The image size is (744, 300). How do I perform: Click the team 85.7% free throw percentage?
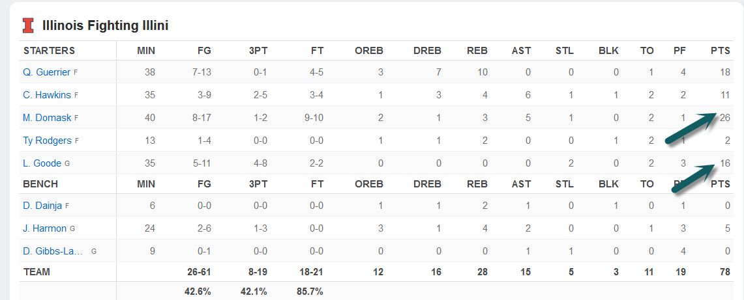pos(310,292)
